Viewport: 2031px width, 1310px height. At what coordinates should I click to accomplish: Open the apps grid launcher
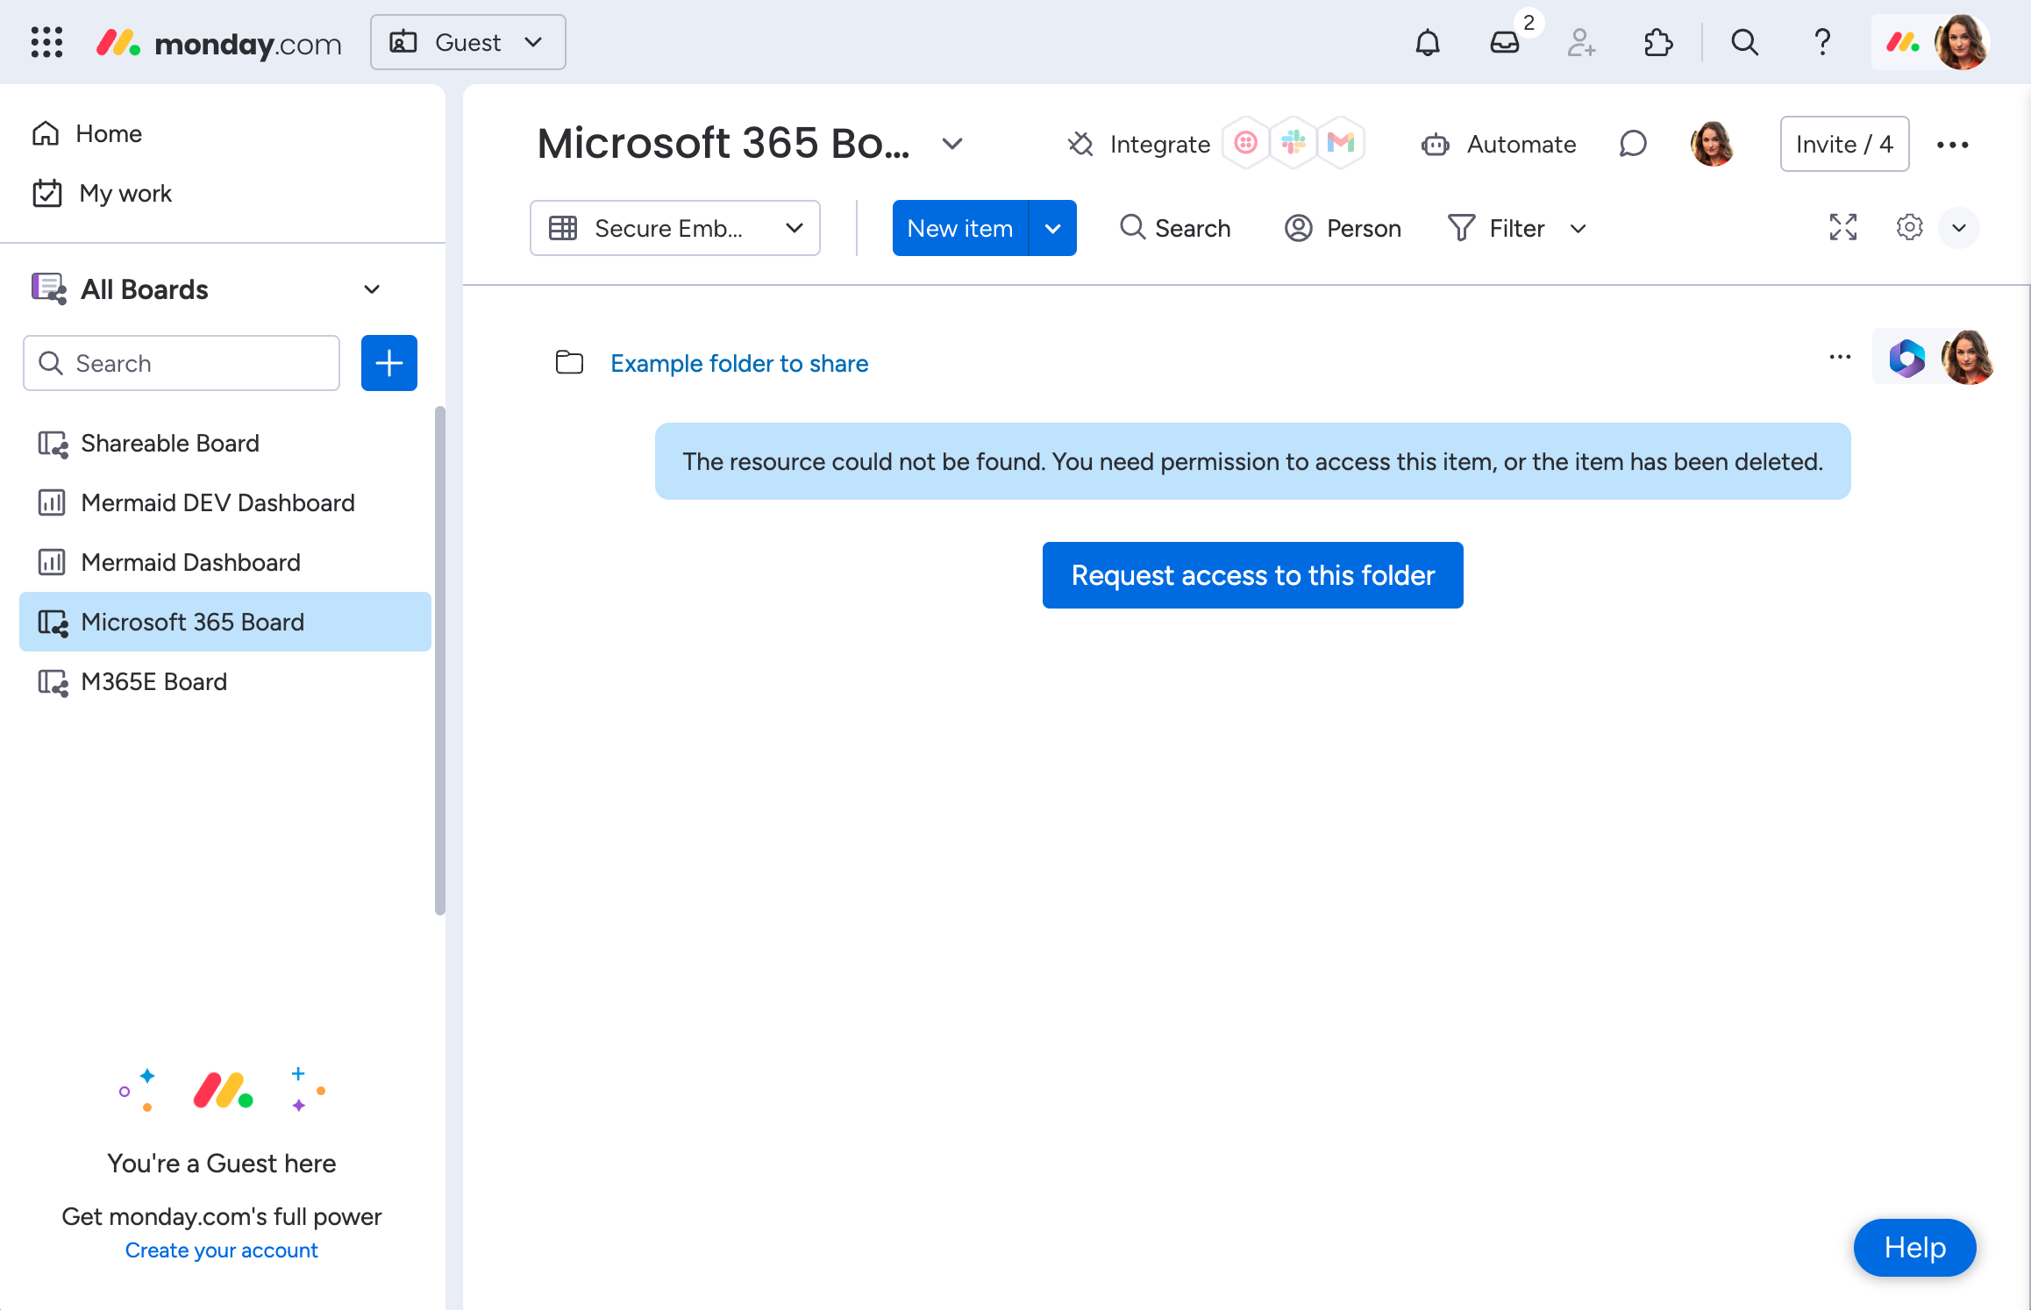click(x=46, y=42)
